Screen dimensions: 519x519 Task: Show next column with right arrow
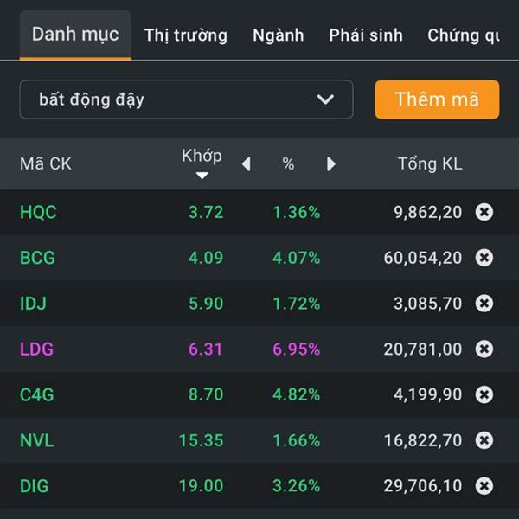330,163
